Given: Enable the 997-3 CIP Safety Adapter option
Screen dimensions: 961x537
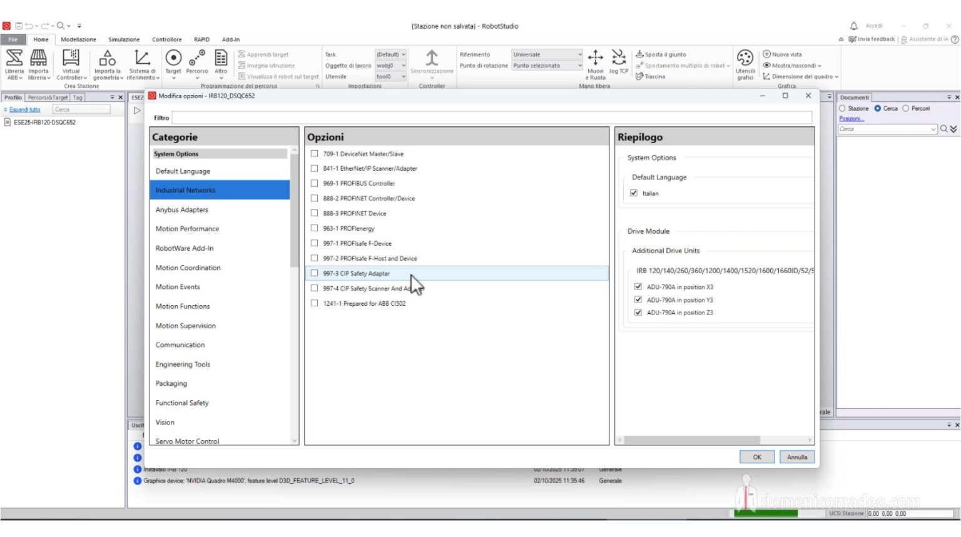Looking at the screenshot, I should pos(314,273).
